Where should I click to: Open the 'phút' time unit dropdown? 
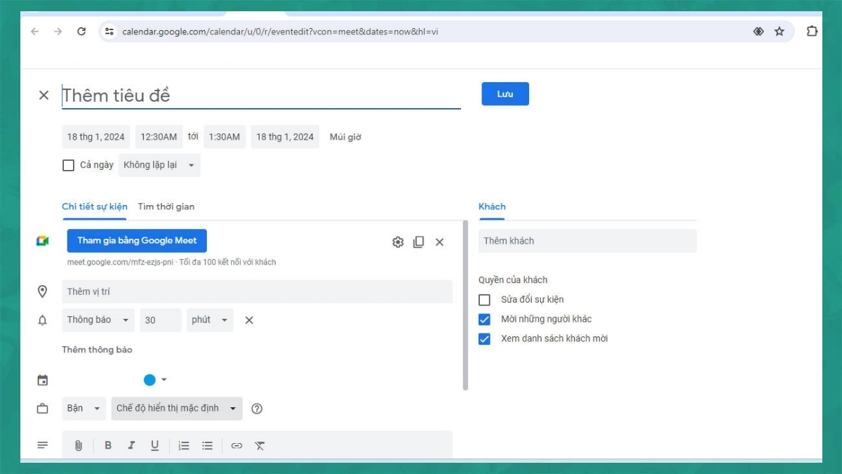[x=209, y=320]
